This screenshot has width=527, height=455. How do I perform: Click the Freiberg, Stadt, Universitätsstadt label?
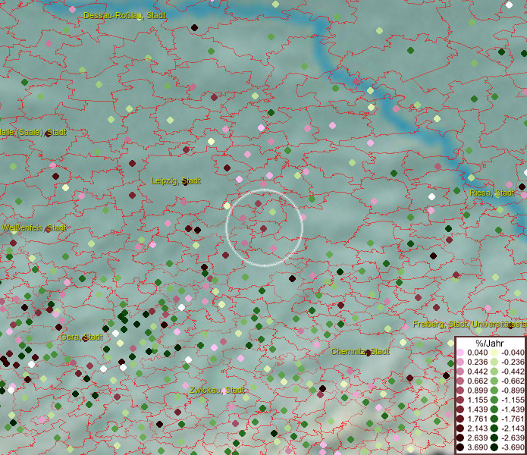pyautogui.click(x=469, y=325)
